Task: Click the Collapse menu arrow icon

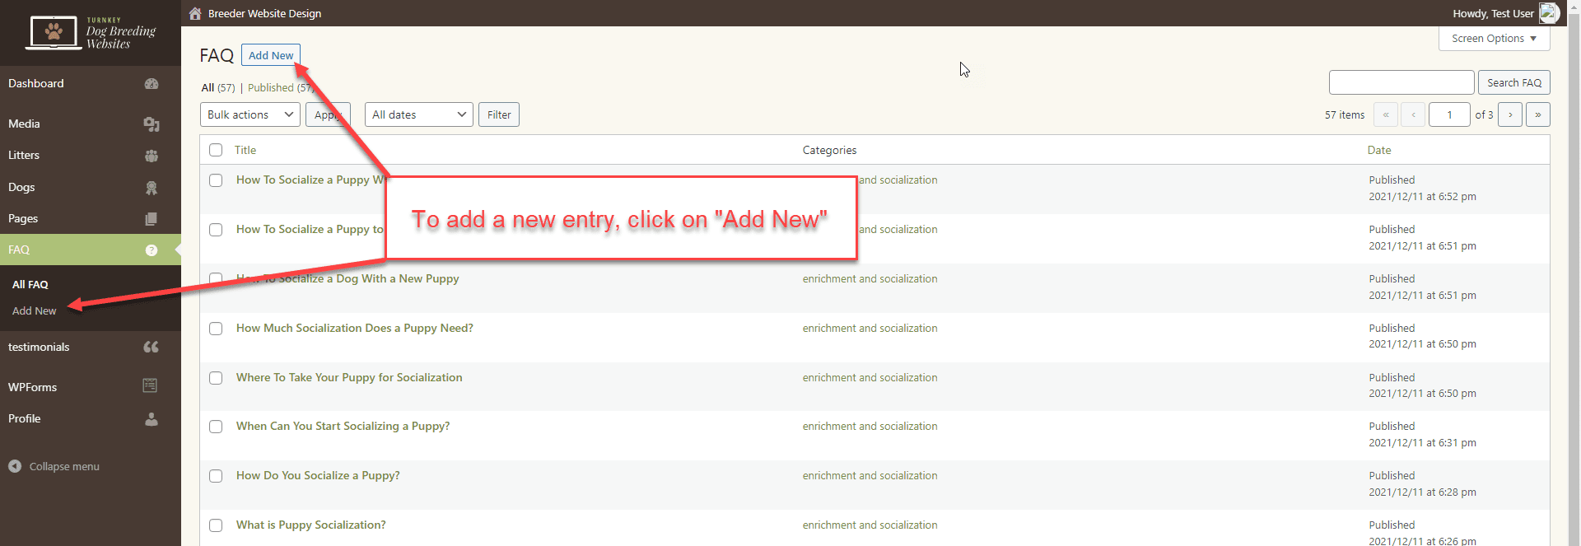Action: 15,466
